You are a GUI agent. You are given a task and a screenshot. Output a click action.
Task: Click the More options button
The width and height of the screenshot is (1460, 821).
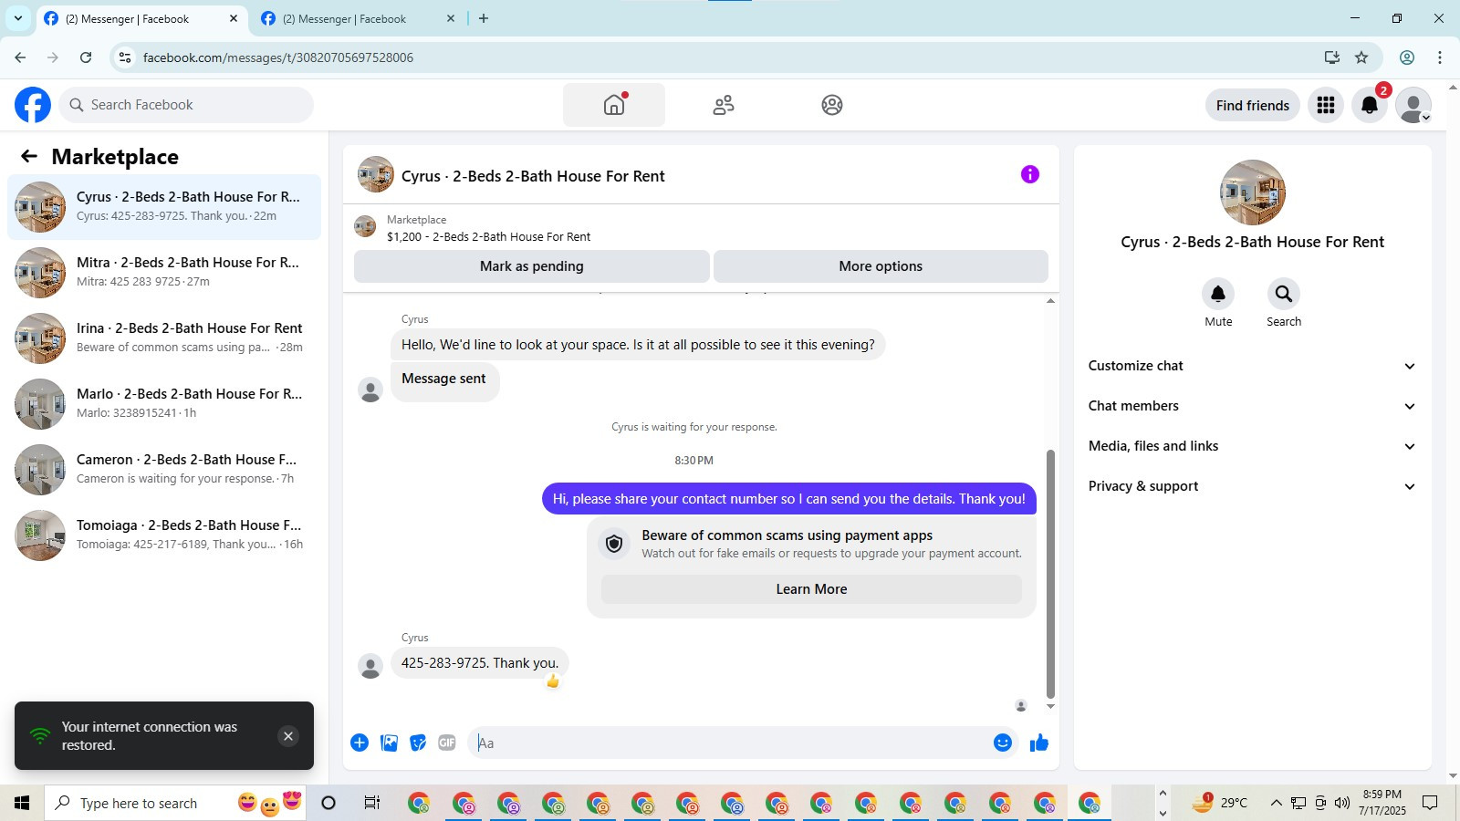pos(881,266)
